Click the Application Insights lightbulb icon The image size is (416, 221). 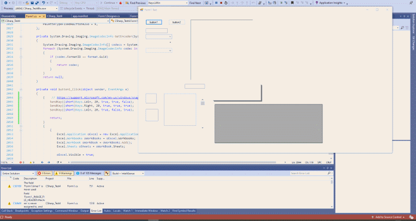(x=316, y=3)
